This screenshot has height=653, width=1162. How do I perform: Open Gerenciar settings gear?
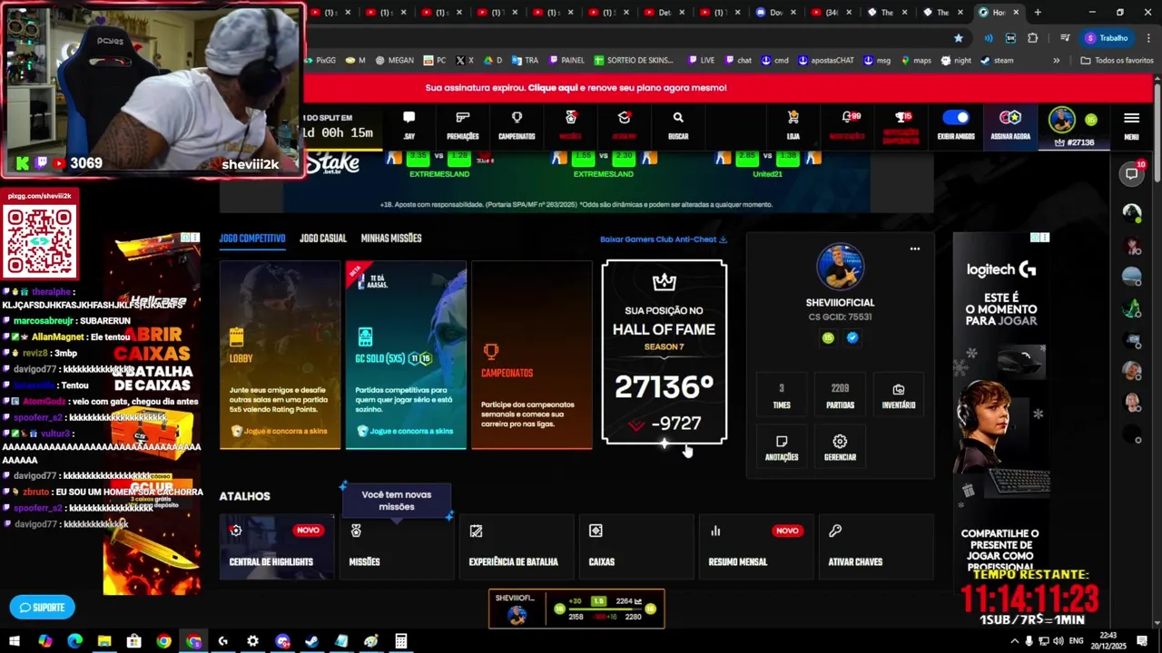pos(840,448)
